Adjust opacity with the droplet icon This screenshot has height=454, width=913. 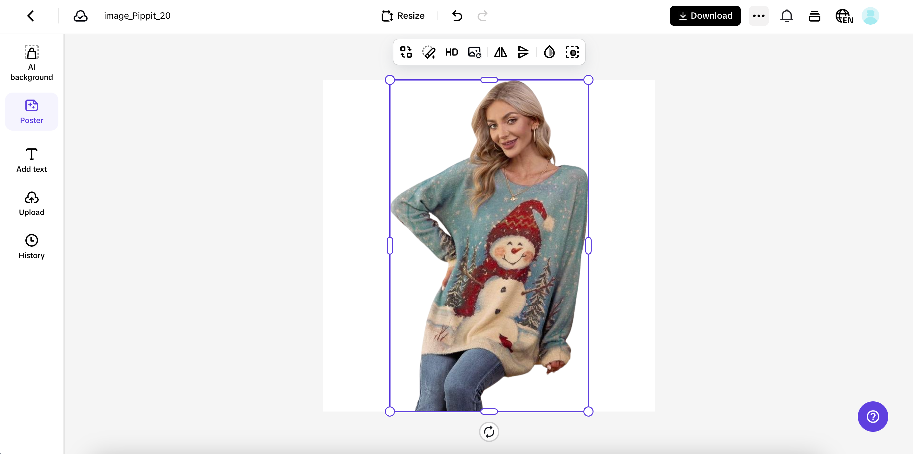(x=549, y=52)
